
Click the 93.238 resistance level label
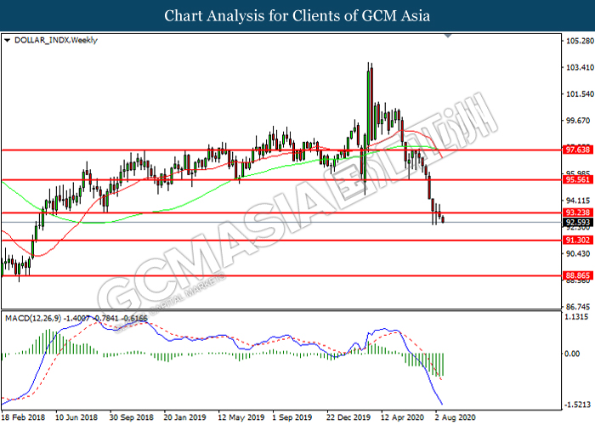577,212
